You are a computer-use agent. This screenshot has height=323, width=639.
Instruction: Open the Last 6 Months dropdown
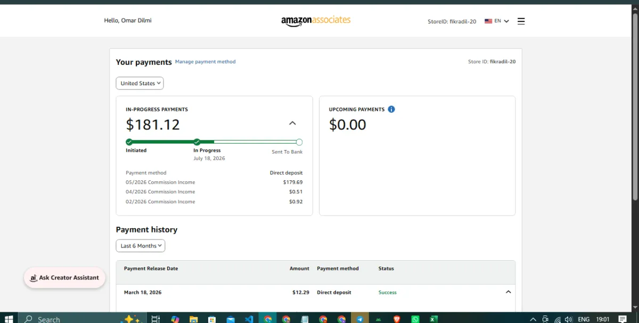tap(141, 246)
